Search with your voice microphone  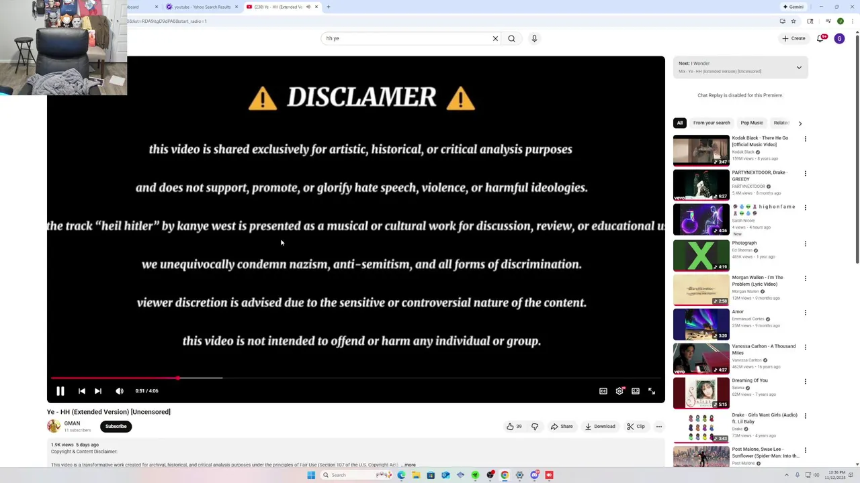[x=534, y=38]
